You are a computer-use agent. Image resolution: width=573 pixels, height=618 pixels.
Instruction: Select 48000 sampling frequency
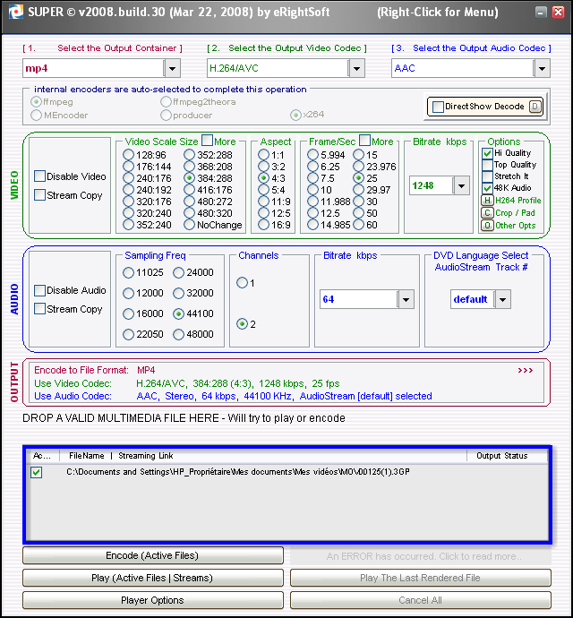[178, 335]
